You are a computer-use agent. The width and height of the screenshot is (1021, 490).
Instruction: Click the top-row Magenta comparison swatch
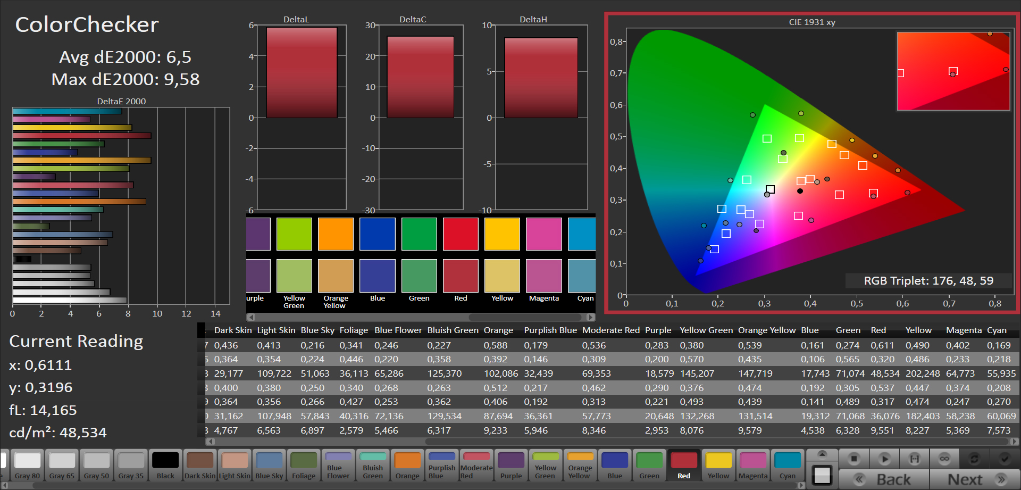click(x=544, y=234)
